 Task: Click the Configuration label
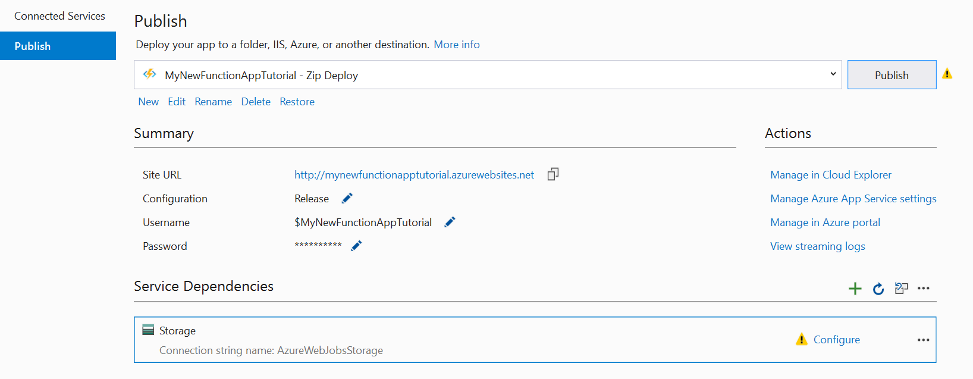(x=175, y=199)
